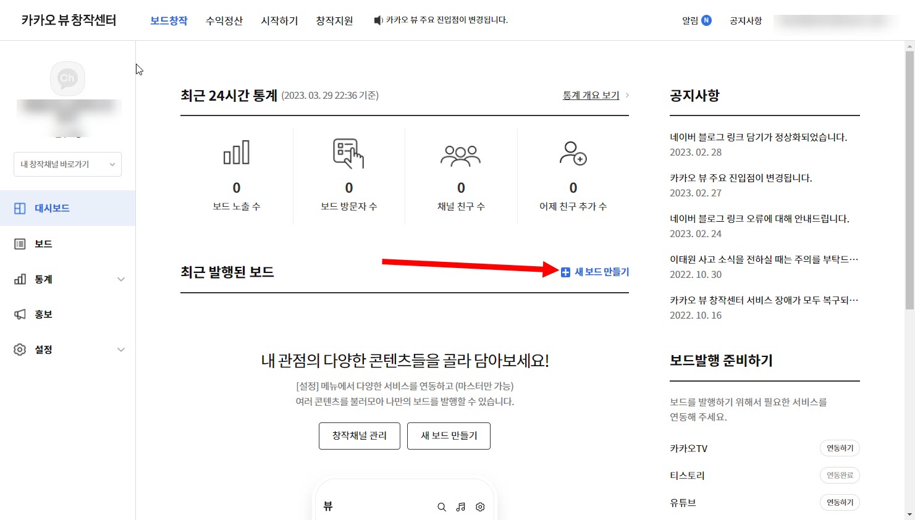Click the channel profile Ch avatar

click(x=67, y=78)
